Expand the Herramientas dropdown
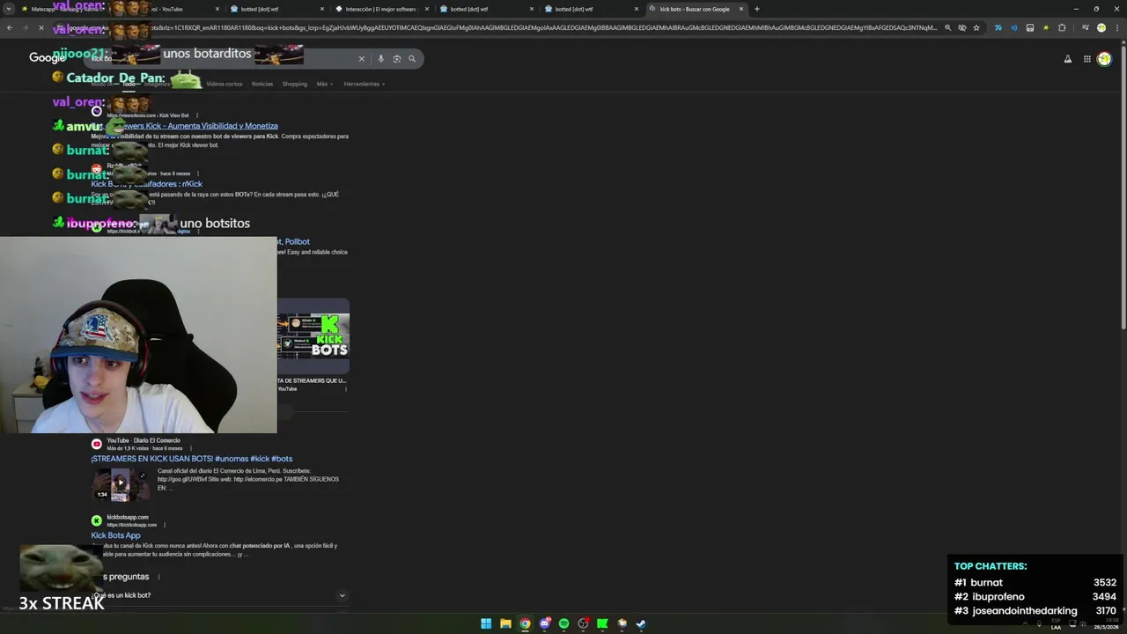The height and width of the screenshot is (634, 1127). click(x=364, y=84)
